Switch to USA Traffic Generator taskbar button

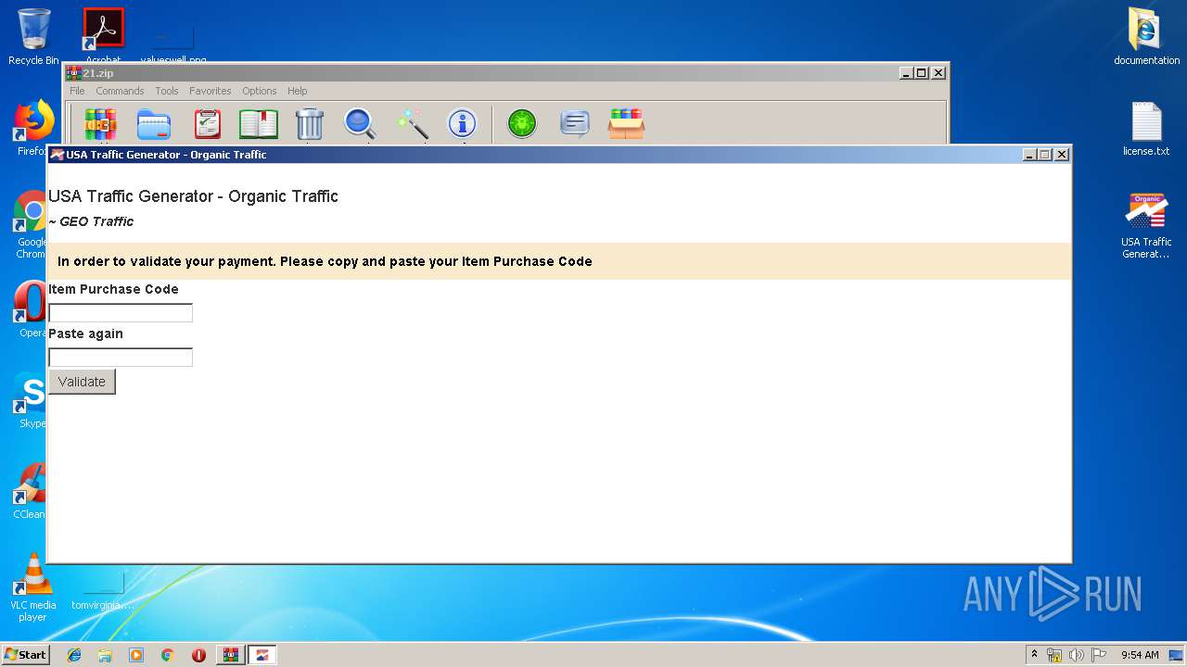click(x=262, y=655)
